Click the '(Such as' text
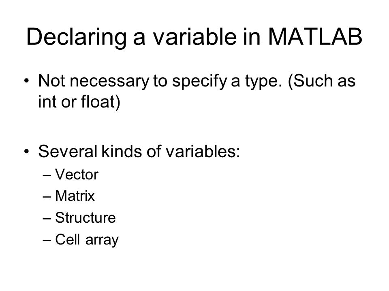Image resolution: width=389 pixels, height=291 pixels. coord(321,81)
